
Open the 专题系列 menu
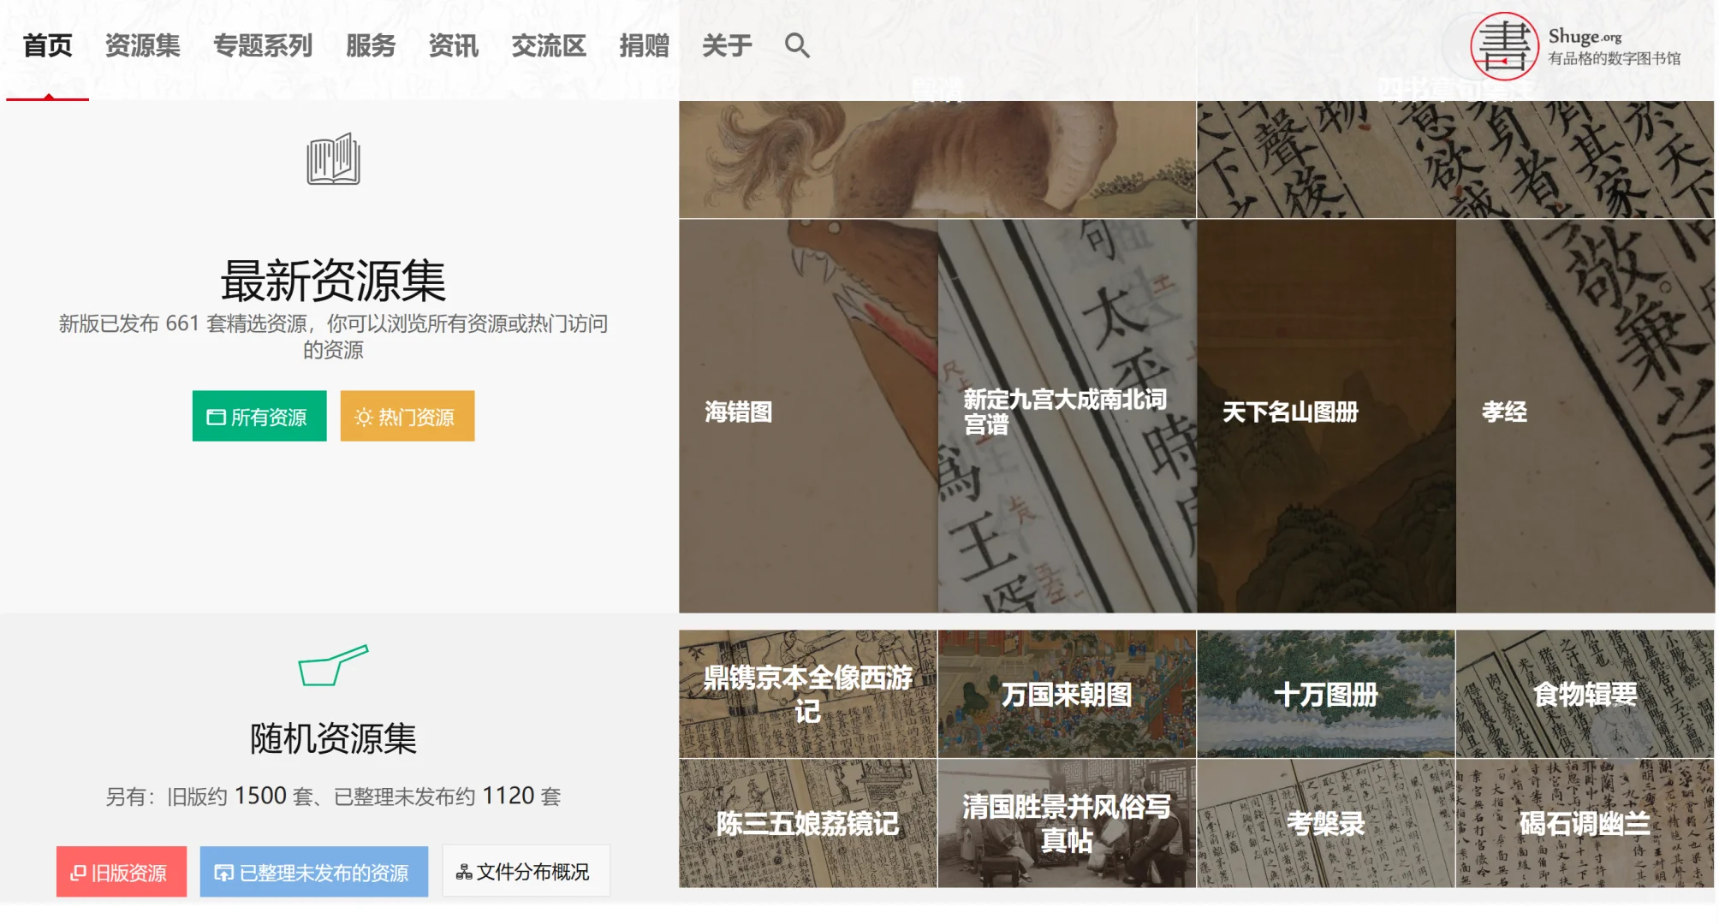263,45
